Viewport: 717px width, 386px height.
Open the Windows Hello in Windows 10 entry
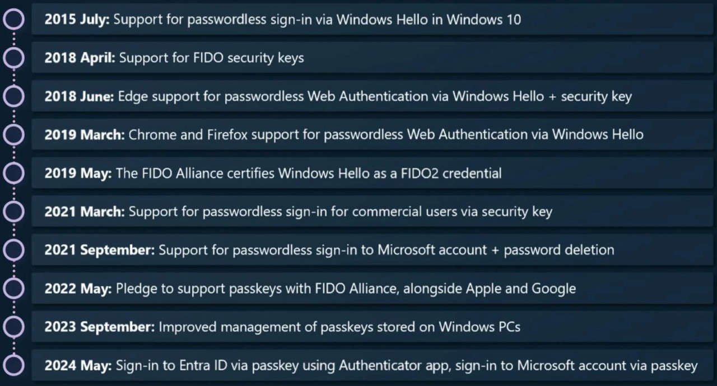coord(282,20)
